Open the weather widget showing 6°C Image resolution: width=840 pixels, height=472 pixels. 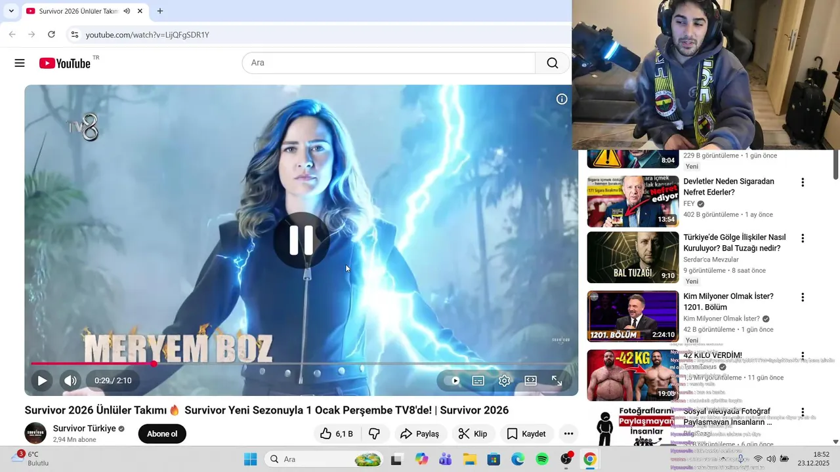(x=30, y=458)
